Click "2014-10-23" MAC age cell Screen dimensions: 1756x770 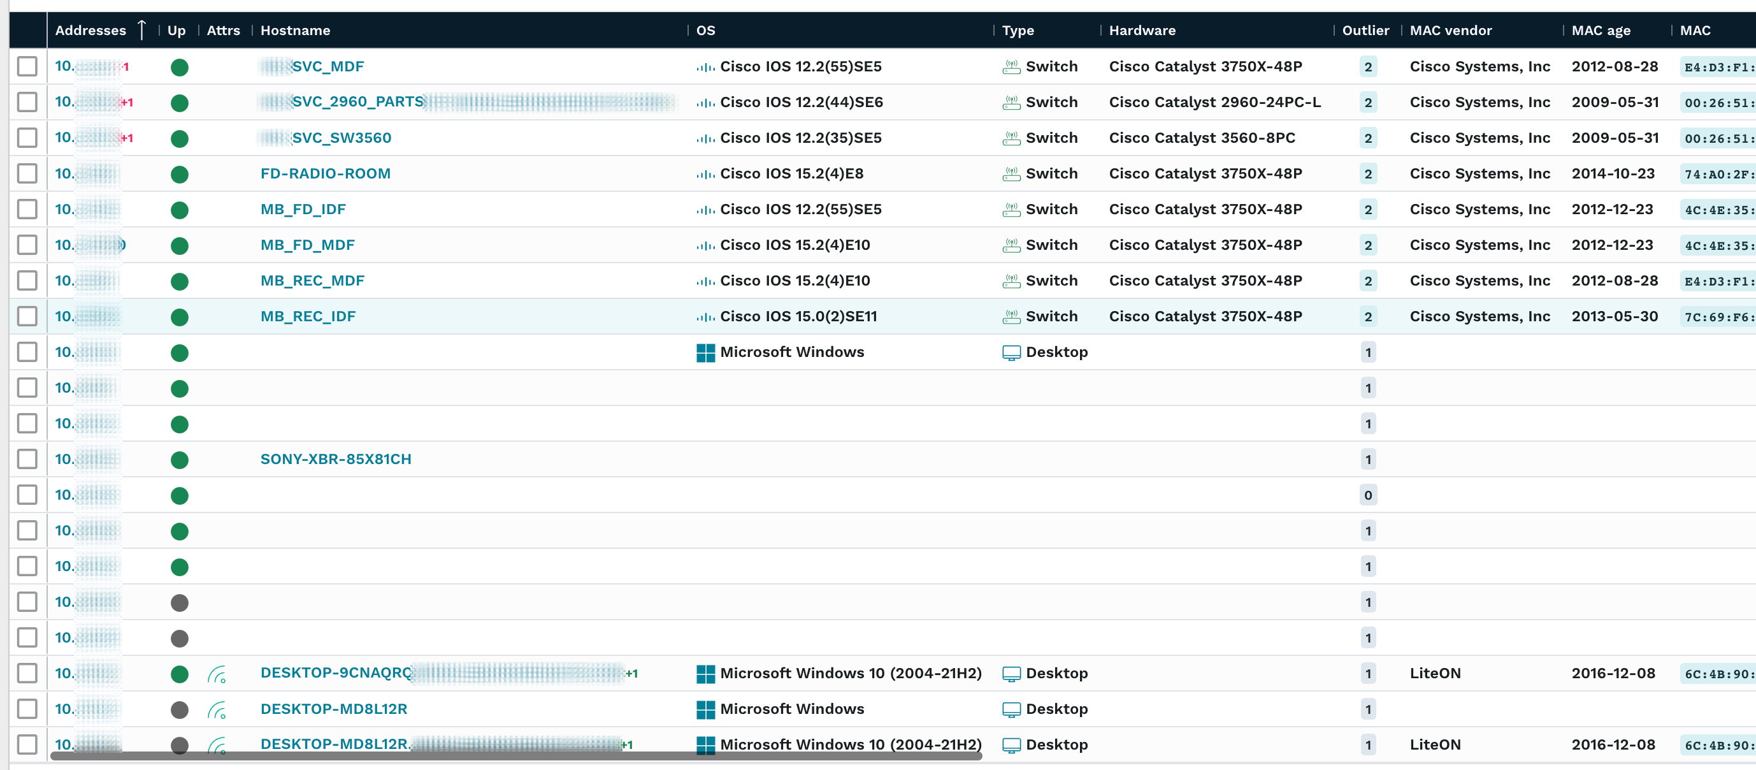point(1613,174)
